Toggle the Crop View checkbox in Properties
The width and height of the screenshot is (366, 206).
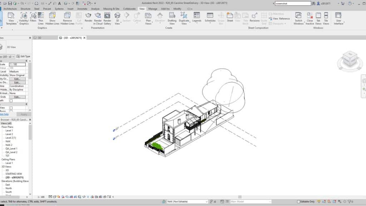11,108
